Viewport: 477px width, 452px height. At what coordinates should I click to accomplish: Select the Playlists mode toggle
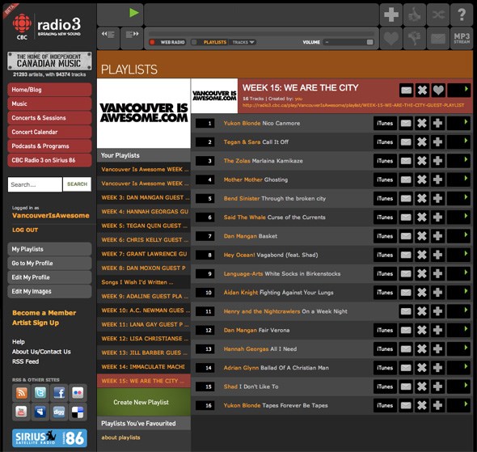209,42
